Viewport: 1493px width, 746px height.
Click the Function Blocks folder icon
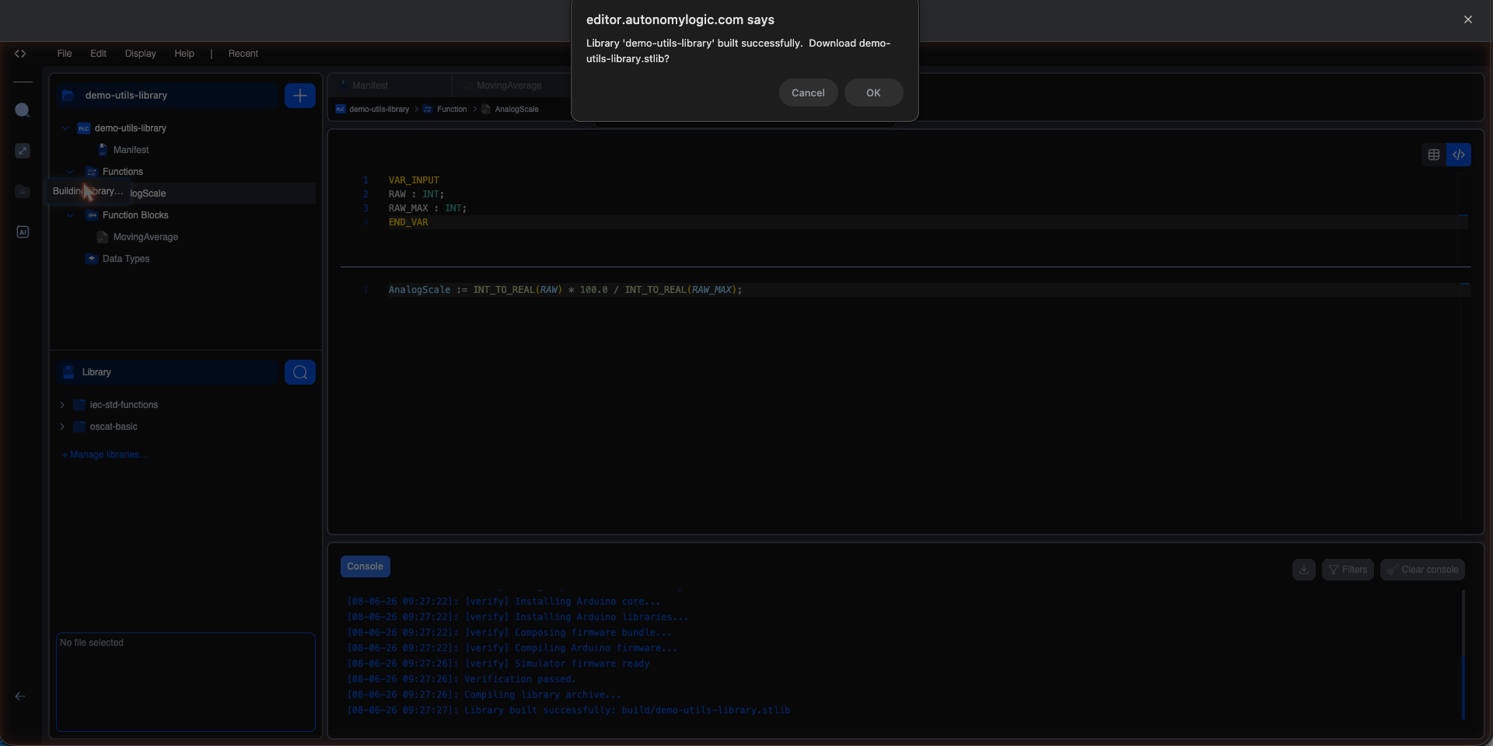click(92, 215)
